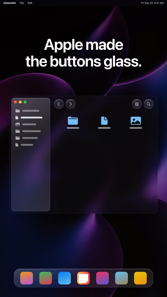Launch the yellow dock app
This screenshot has width=167, height=297.
(141, 278)
